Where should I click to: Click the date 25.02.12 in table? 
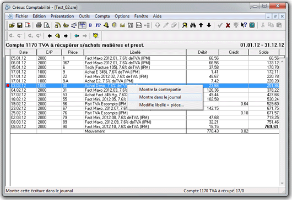[18, 113]
